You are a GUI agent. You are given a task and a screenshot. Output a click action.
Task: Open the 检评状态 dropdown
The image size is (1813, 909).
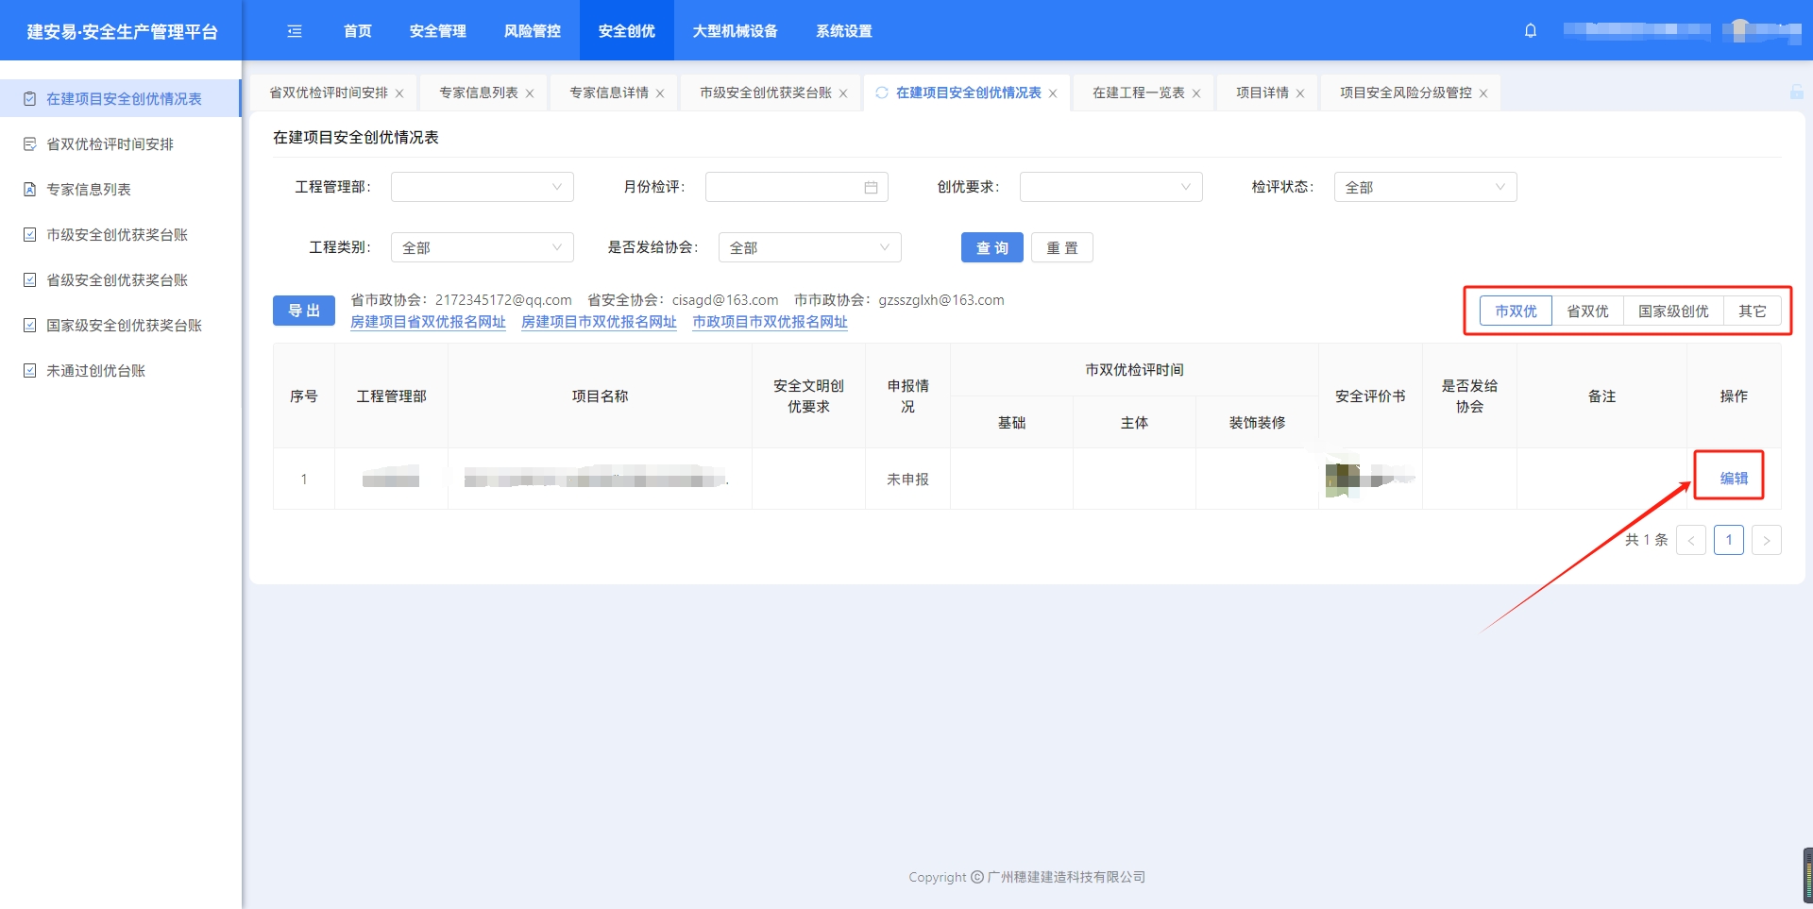[1424, 187]
